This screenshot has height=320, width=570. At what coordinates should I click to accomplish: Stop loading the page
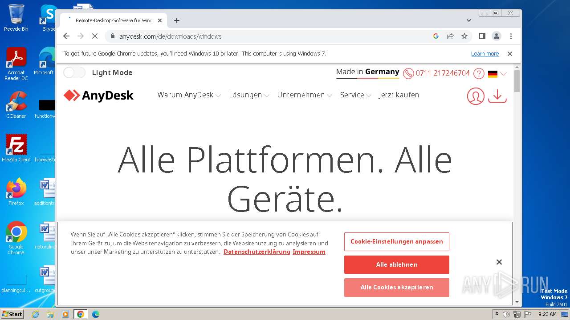click(95, 36)
